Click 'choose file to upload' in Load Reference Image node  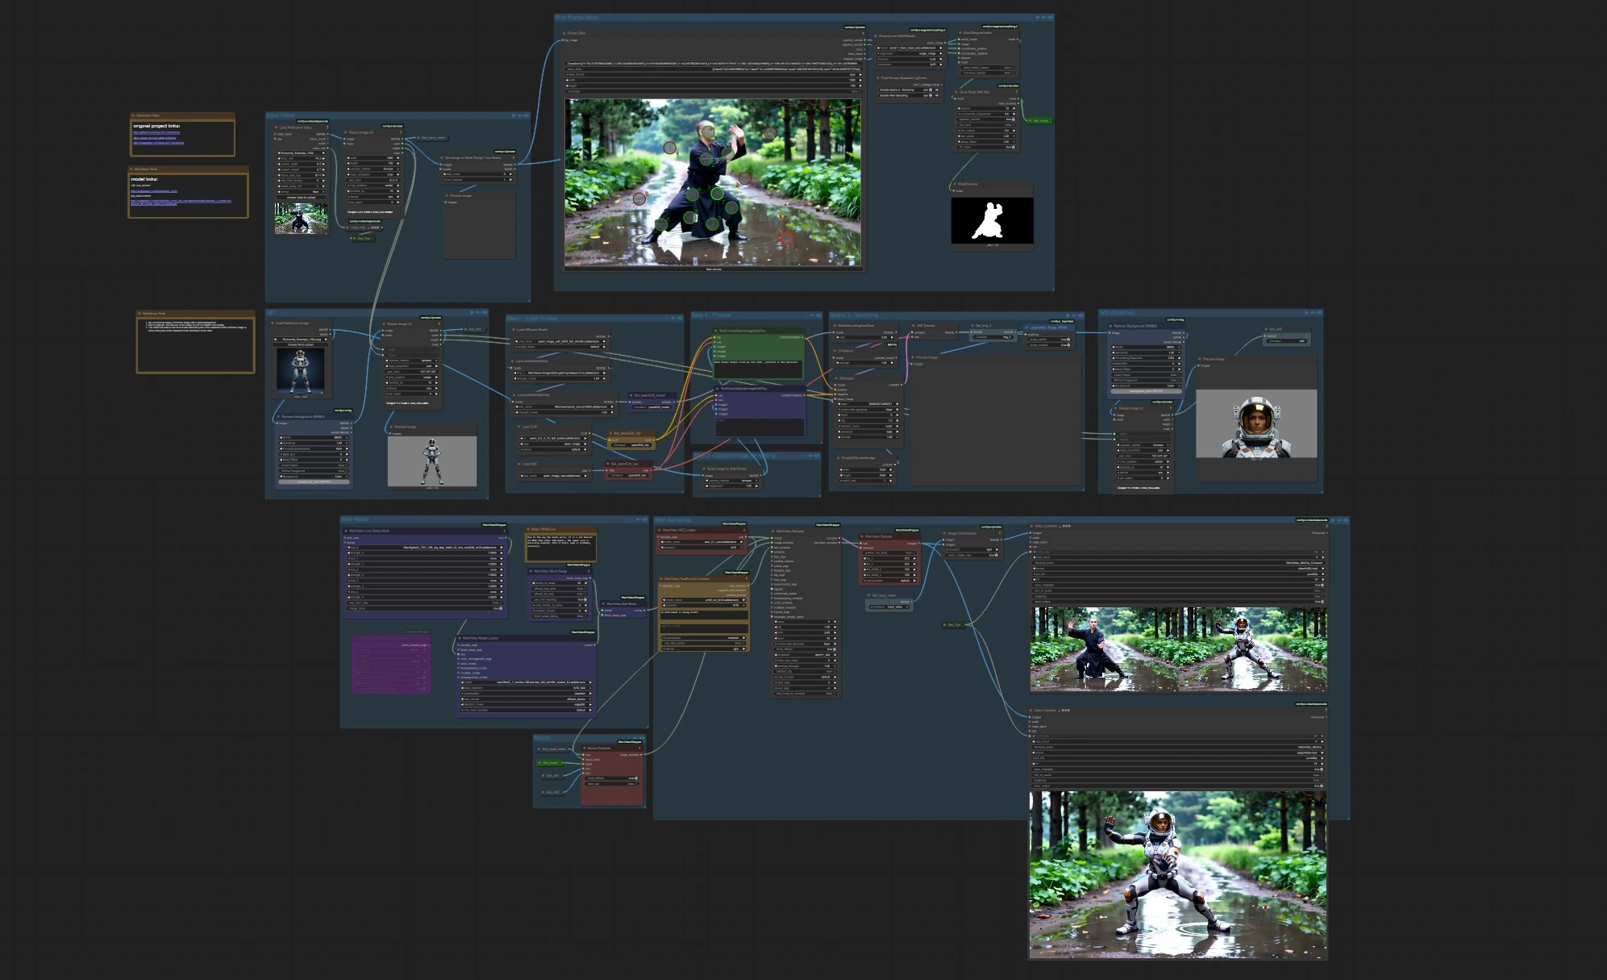coord(301,344)
